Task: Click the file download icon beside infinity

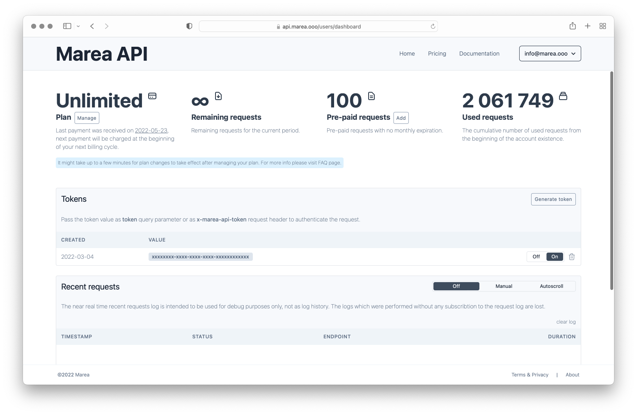Action: click(218, 96)
